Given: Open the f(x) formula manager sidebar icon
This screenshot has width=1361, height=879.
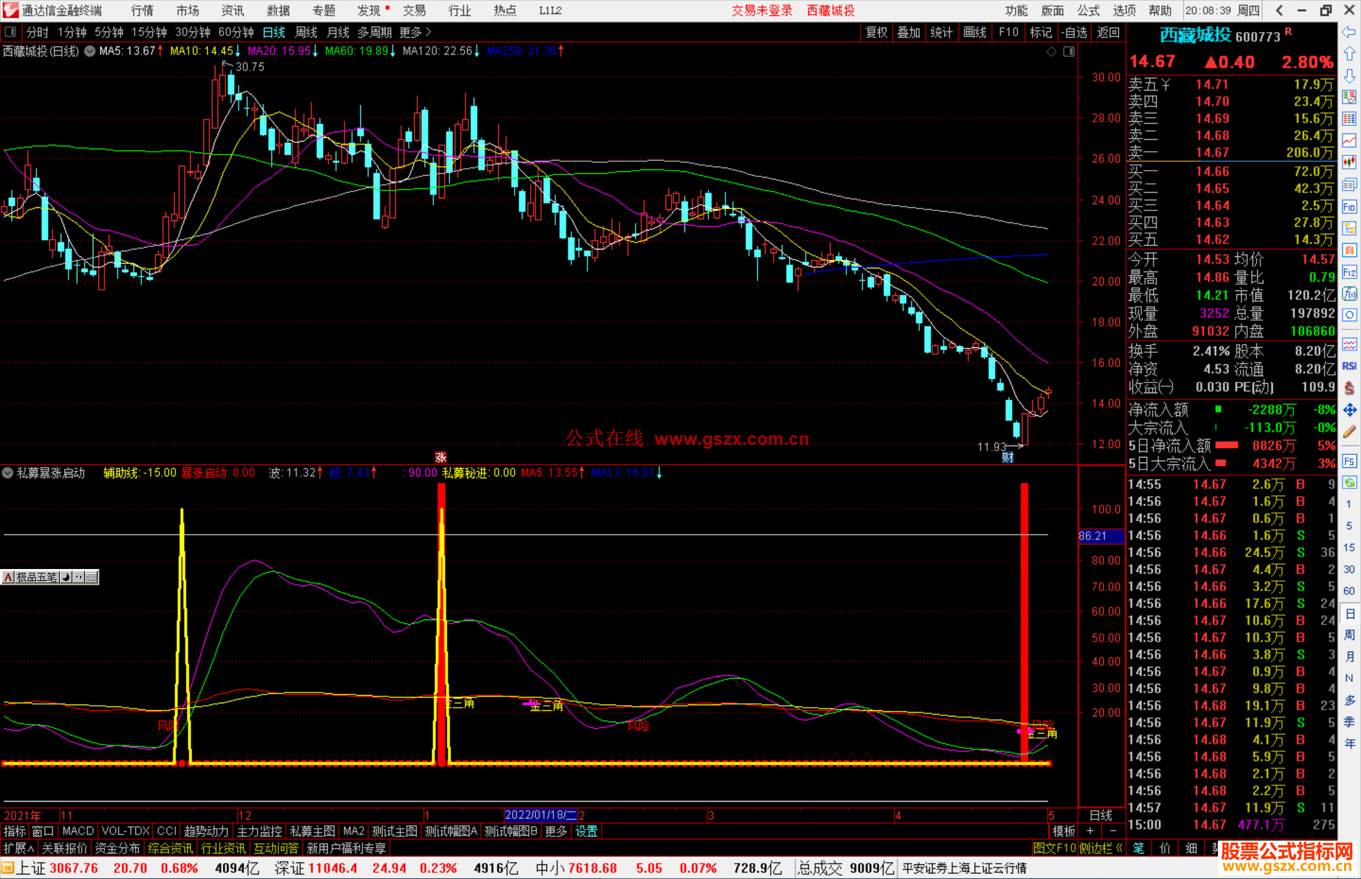Looking at the screenshot, I should point(1349,294).
